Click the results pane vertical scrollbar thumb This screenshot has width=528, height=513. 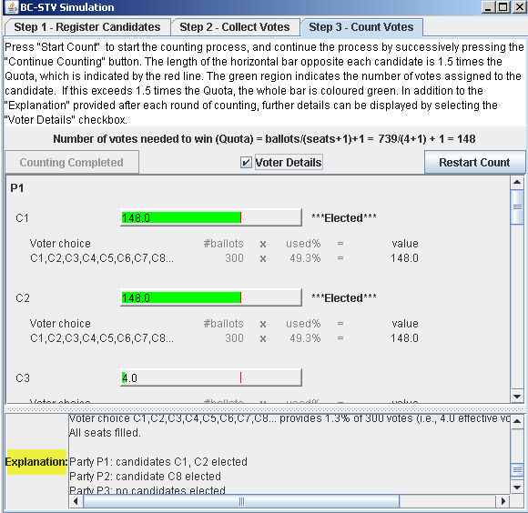click(517, 206)
